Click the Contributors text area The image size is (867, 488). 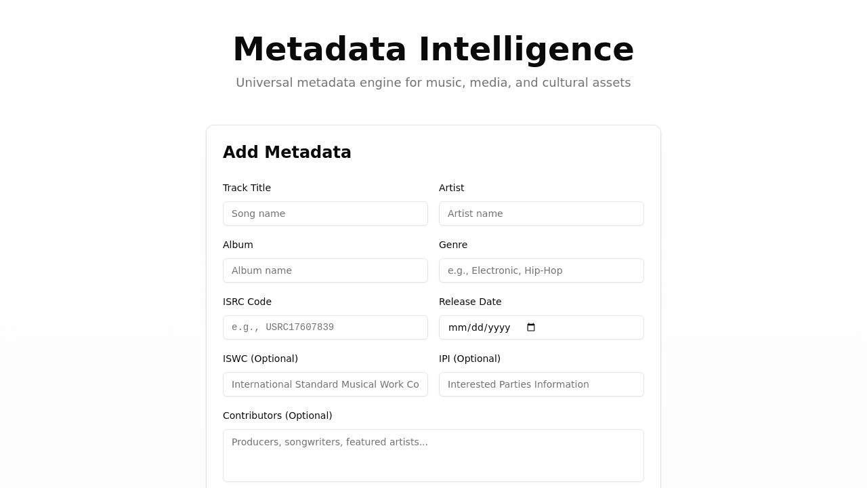[x=433, y=455]
